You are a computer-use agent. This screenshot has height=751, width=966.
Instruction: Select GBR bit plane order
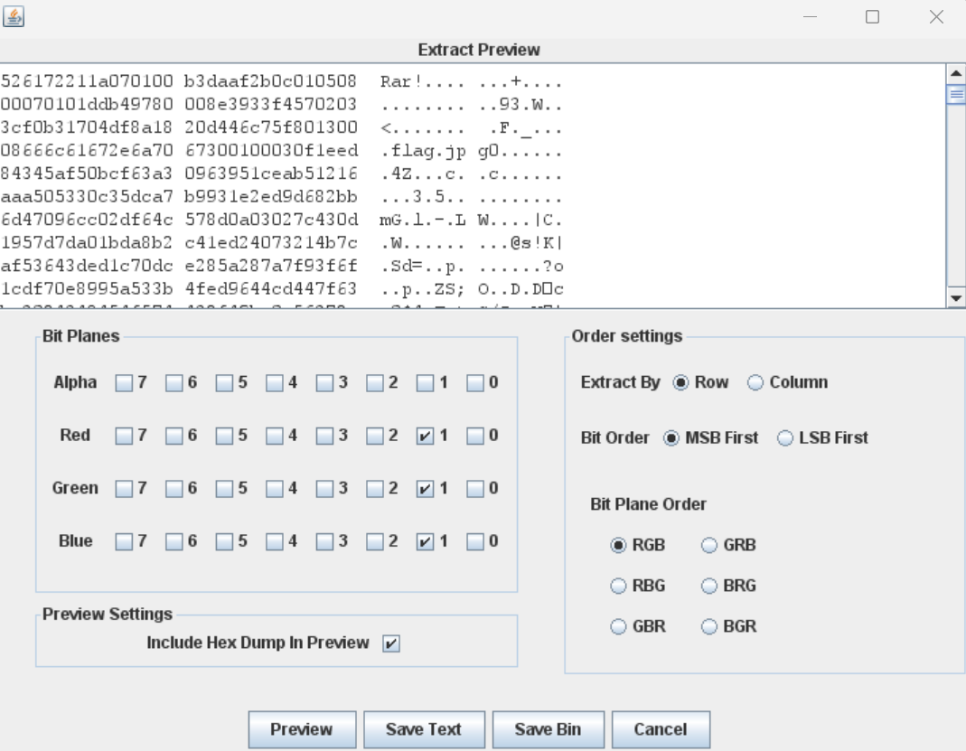[x=618, y=626]
